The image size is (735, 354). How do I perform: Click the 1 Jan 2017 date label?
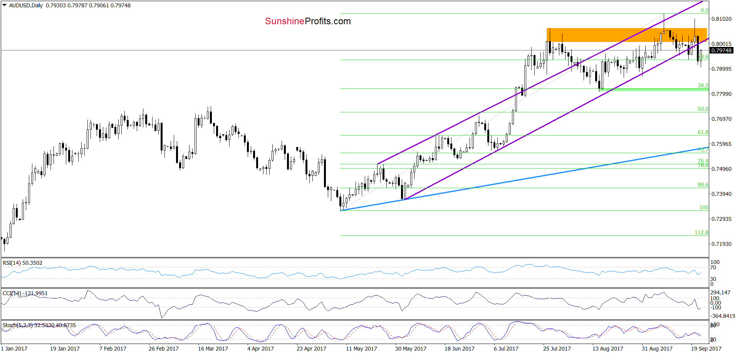coord(14,349)
